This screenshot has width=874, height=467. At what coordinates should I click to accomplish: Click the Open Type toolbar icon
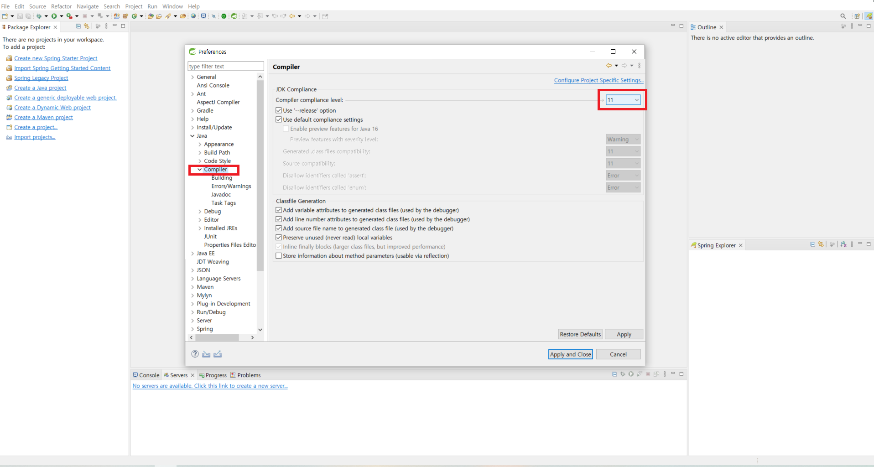(x=151, y=16)
